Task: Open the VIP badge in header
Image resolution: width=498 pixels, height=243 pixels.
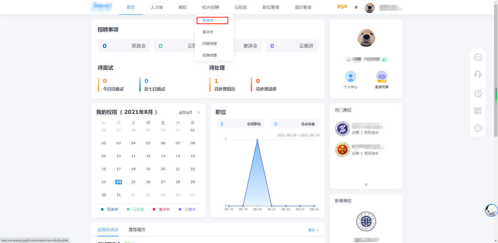Action: (x=342, y=7)
